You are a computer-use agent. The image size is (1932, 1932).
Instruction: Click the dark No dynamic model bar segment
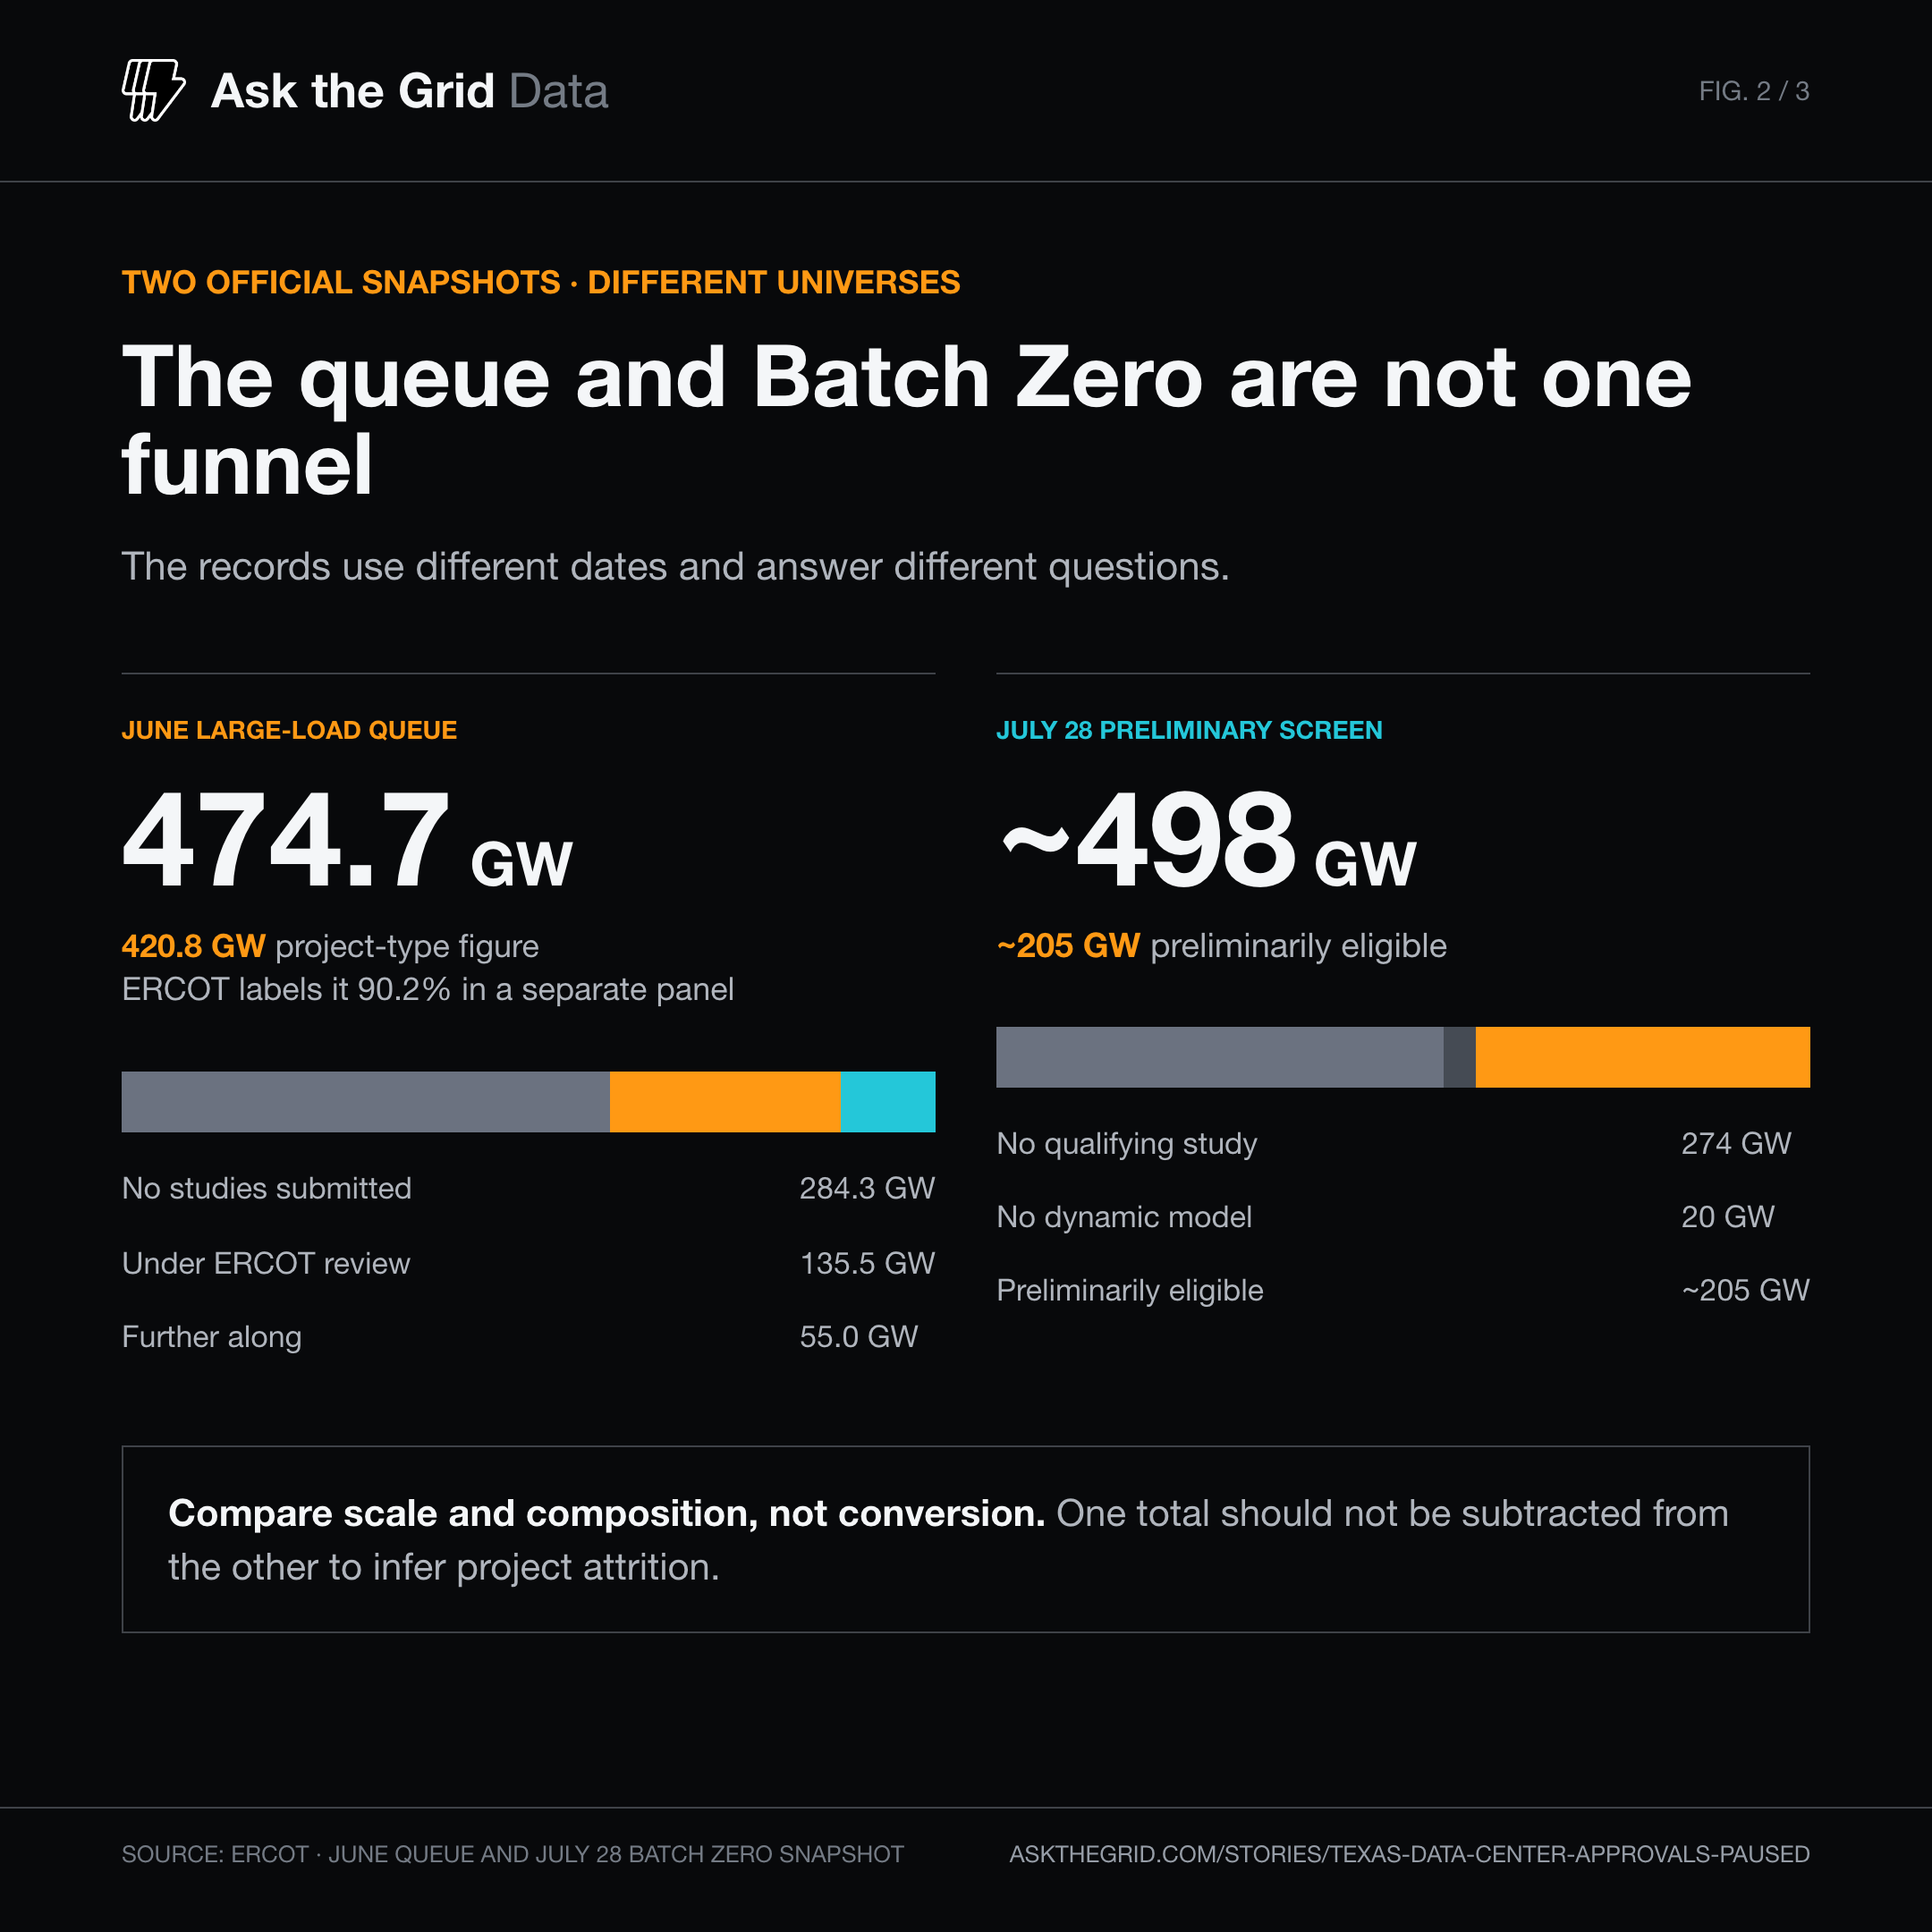(x=1460, y=1057)
